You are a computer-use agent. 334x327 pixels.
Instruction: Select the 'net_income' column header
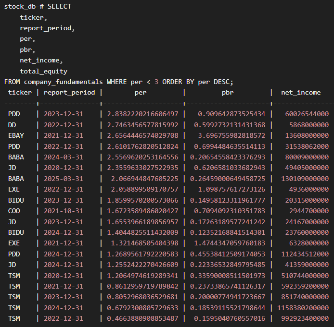tap(301, 92)
